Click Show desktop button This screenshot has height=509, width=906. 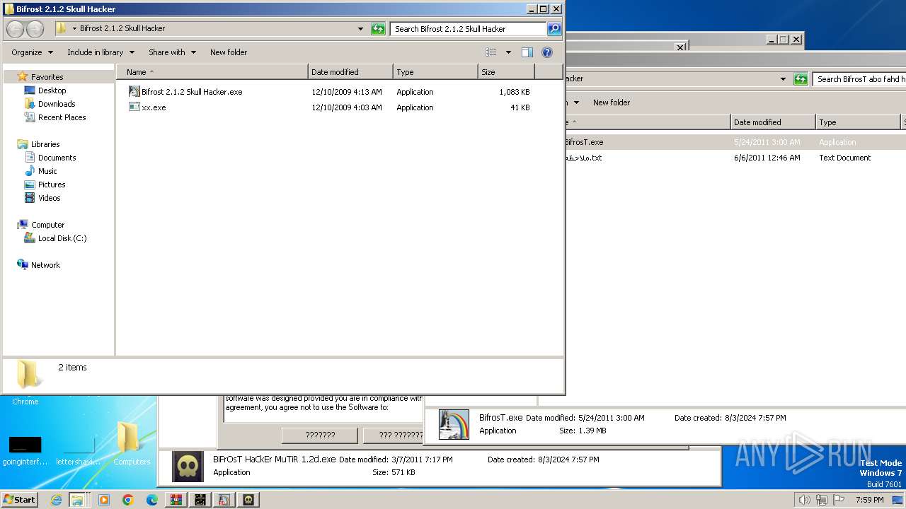click(898, 500)
